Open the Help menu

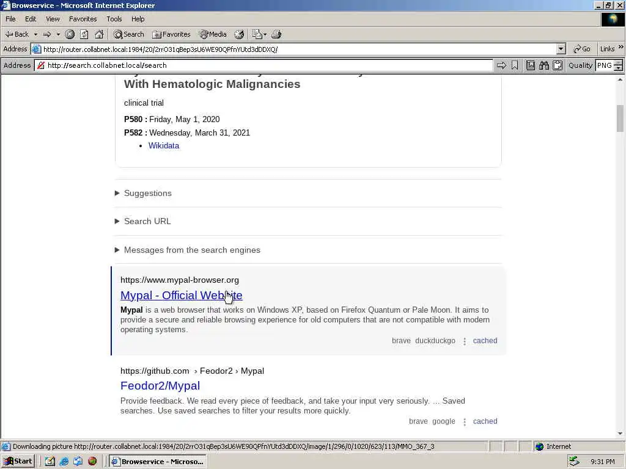click(x=138, y=19)
